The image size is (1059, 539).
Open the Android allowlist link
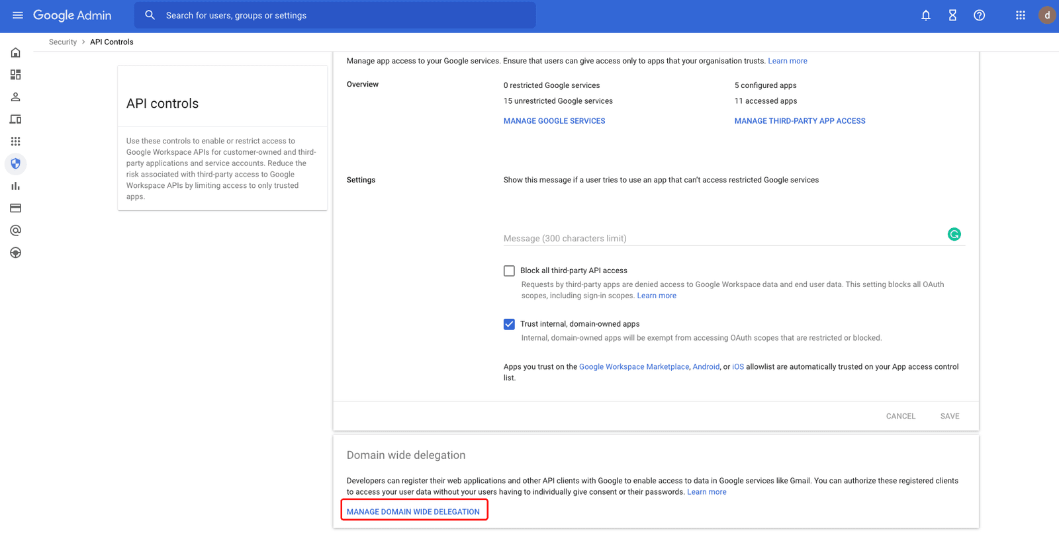coord(706,367)
